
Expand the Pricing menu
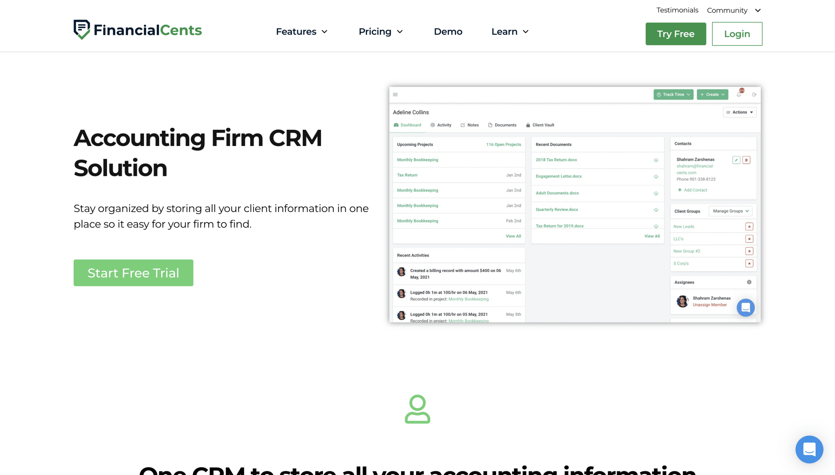click(x=380, y=32)
